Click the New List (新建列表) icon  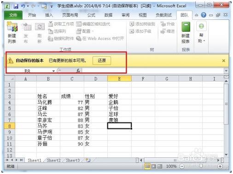12,33
